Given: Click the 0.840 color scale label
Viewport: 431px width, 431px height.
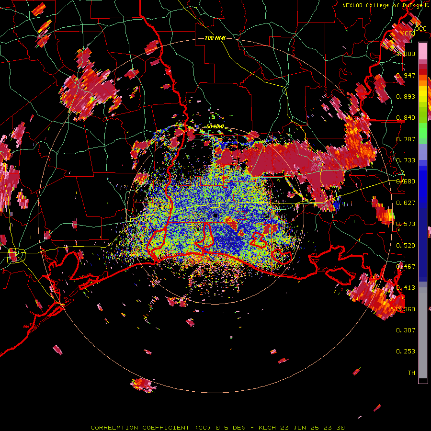Looking at the screenshot, I should point(406,118).
